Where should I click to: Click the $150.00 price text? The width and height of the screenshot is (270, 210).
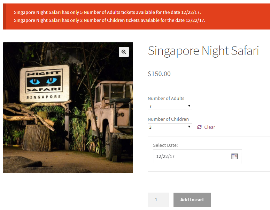click(159, 74)
